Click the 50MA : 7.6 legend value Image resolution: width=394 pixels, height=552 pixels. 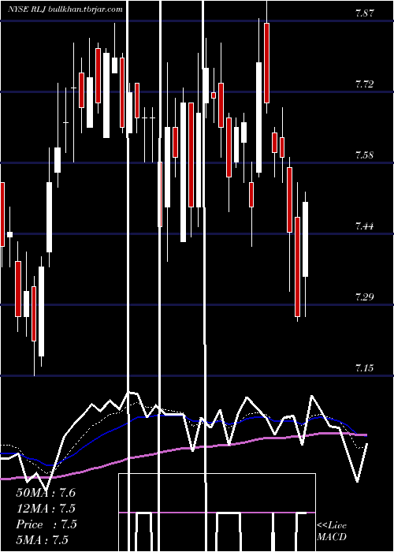[x=46, y=493]
